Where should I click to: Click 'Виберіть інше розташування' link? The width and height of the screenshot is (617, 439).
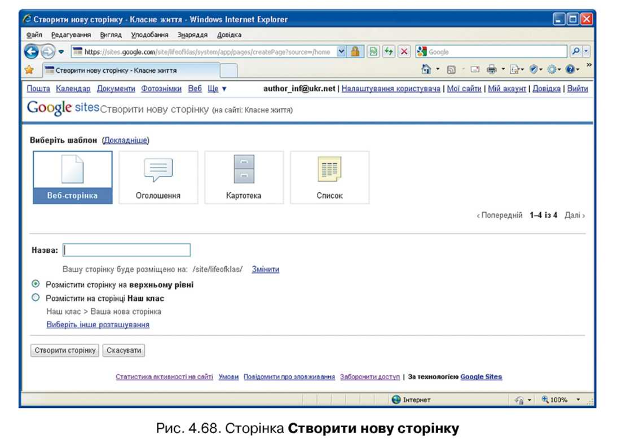[x=98, y=324]
